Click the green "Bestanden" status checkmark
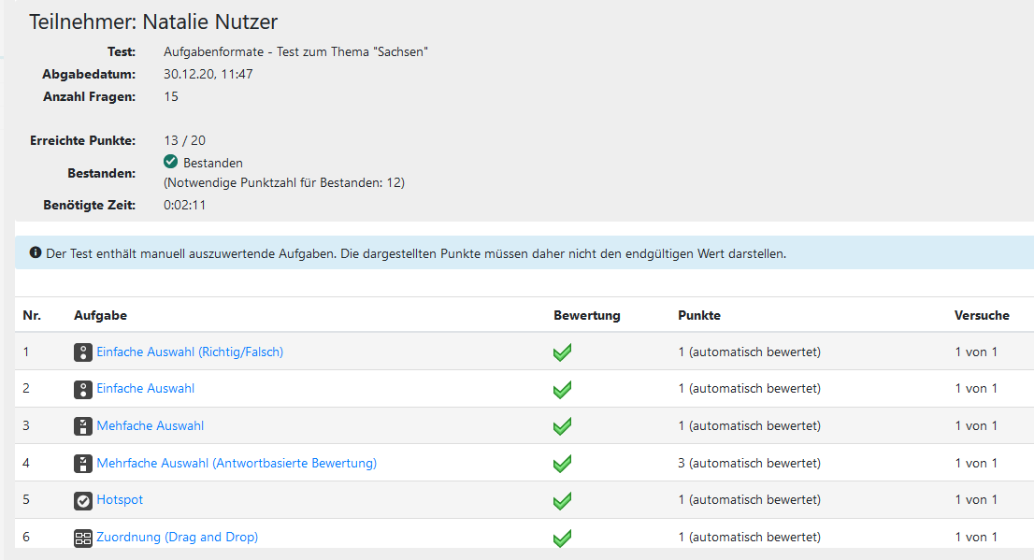1034x560 pixels. coord(170,161)
